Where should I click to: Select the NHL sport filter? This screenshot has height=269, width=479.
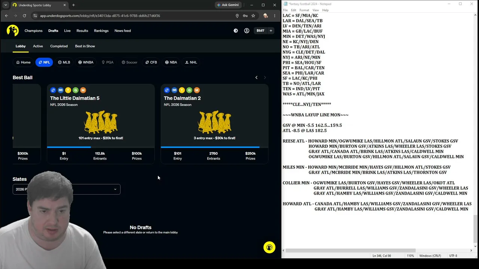tap(191, 62)
